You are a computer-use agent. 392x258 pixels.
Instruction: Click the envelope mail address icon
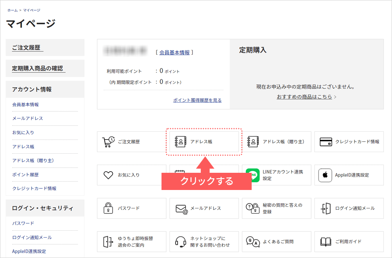click(x=181, y=209)
